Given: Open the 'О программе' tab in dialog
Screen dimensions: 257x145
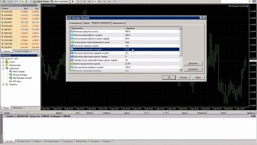Looking at the screenshot, I should (75, 23).
